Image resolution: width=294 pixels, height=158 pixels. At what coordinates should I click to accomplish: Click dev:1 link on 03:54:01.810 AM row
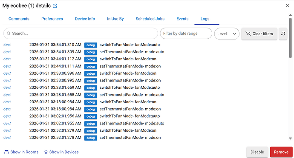pyautogui.click(x=8, y=45)
